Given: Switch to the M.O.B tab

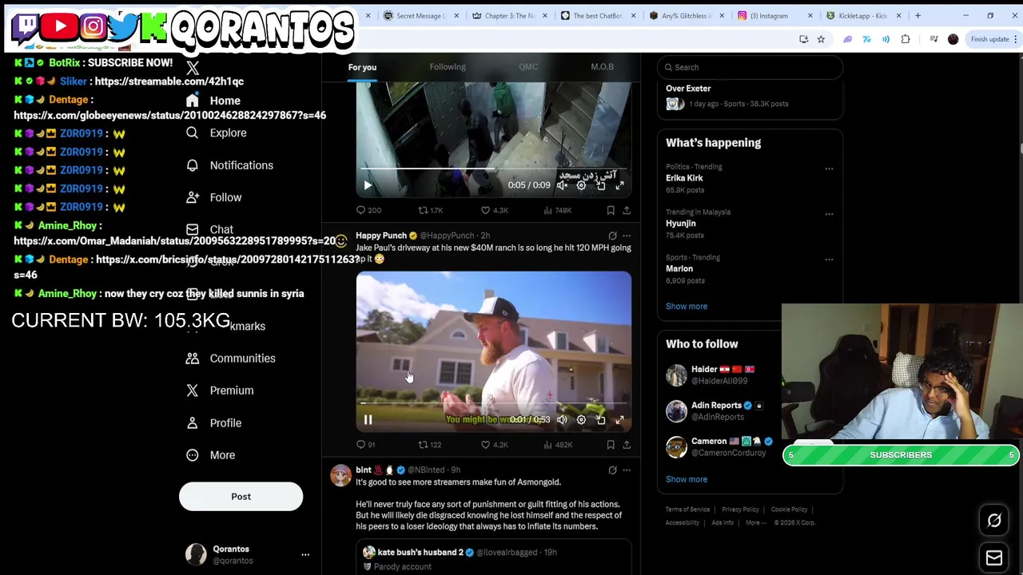Looking at the screenshot, I should click(x=602, y=67).
